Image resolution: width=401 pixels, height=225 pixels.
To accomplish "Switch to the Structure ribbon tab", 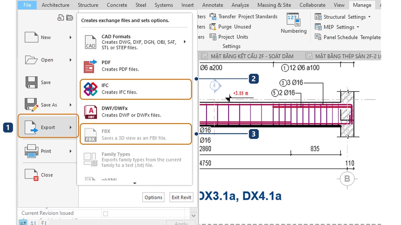I will click(88, 5).
